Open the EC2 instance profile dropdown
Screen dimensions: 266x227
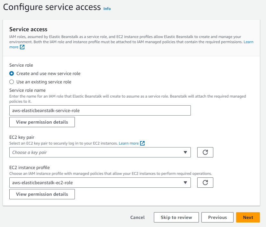tap(100, 183)
